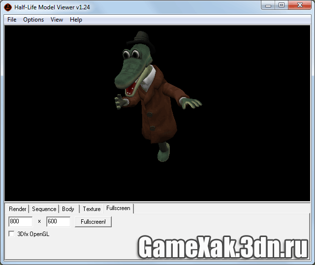Enable the 3Dfx OpenGL checkbox
Screen dimensions: 315x265
tap(11, 234)
